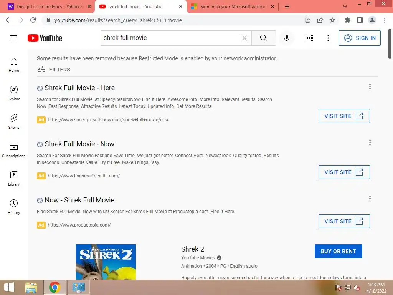Switch to Microsoft account sign-in tab
393x295 pixels.
pyautogui.click(x=233, y=7)
